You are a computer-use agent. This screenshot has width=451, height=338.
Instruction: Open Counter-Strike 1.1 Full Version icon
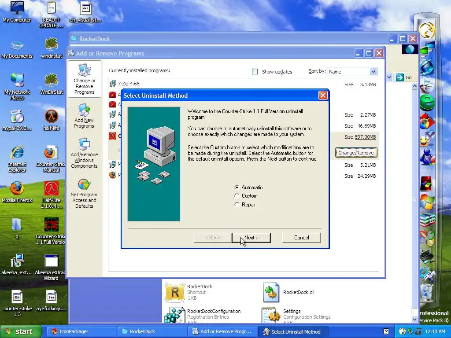pyautogui.click(x=51, y=231)
